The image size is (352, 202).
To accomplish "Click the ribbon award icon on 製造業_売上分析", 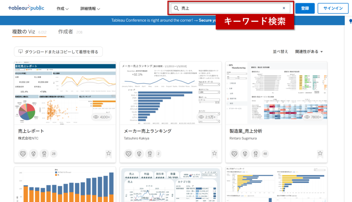I will click(255, 153).
